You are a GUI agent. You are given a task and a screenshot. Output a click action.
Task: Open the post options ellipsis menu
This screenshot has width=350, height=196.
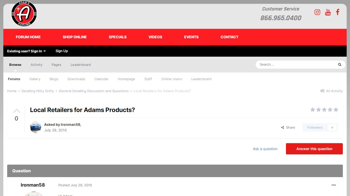[x=334, y=185]
